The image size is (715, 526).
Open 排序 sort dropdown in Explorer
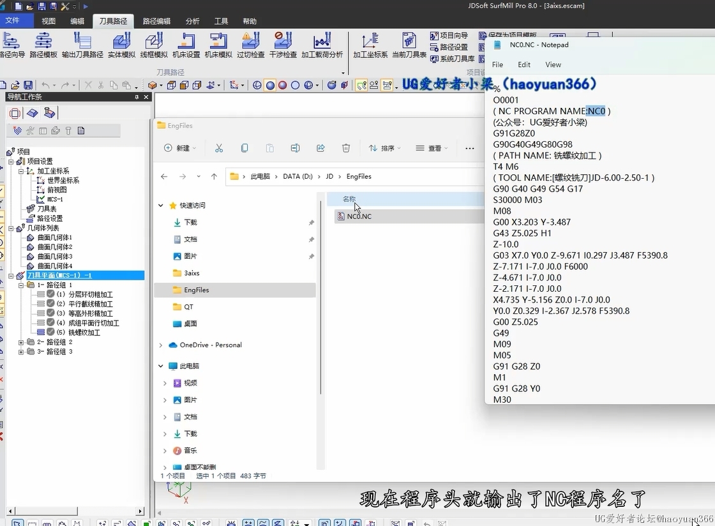[386, 148]
